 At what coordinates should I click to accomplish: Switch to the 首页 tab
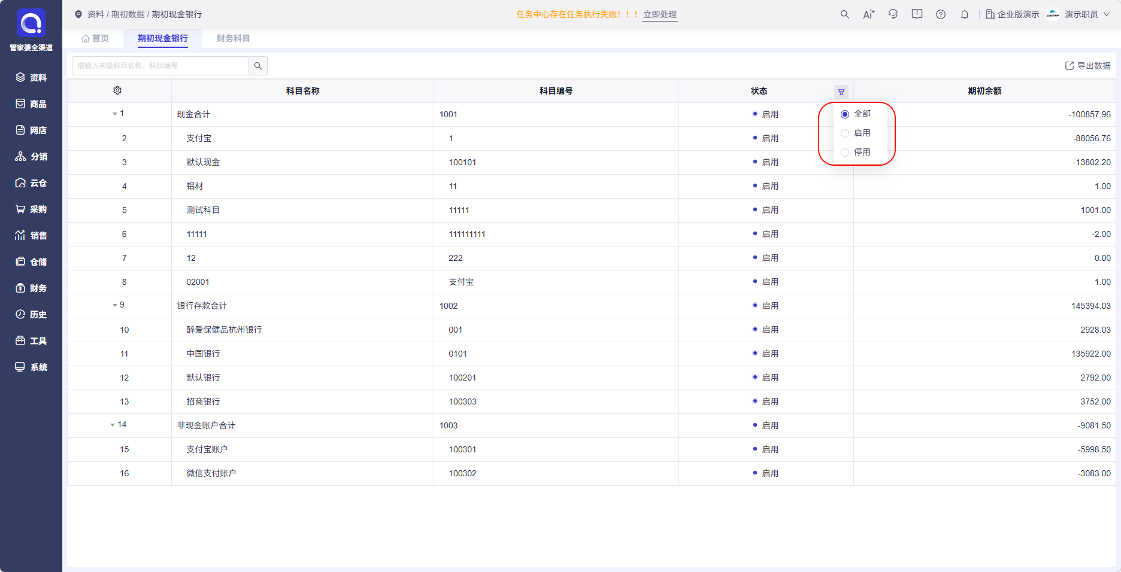[95, 38]
